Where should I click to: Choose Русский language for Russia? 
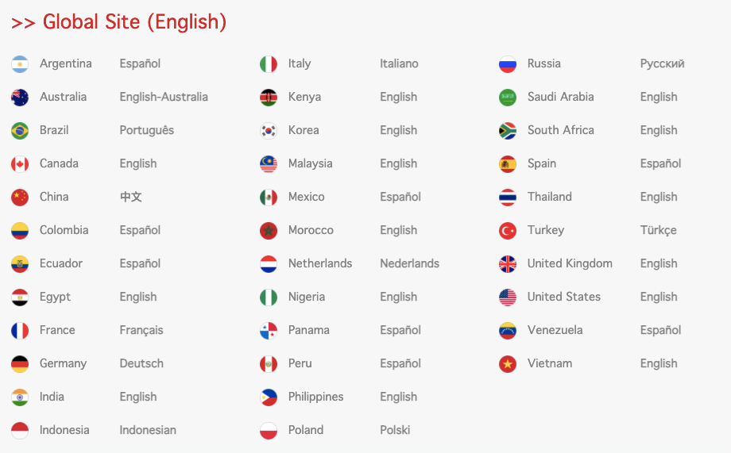[662, 63]
